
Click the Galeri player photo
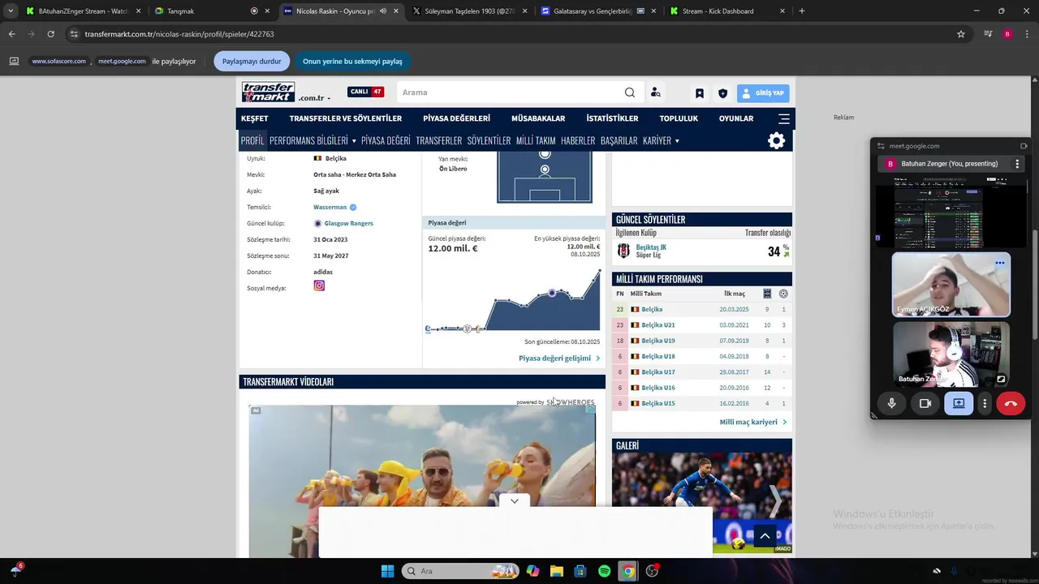pos(702,502)
